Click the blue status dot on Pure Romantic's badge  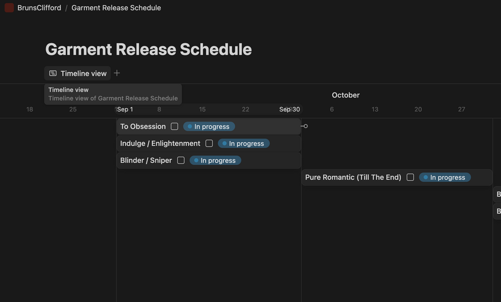pos(425,177)
